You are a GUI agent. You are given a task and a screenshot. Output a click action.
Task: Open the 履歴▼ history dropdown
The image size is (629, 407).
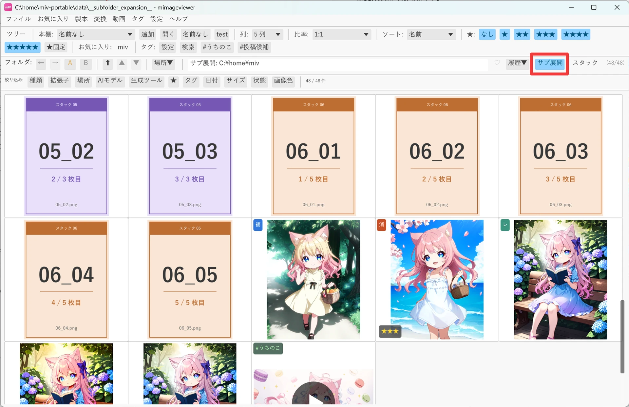point(517,63)
